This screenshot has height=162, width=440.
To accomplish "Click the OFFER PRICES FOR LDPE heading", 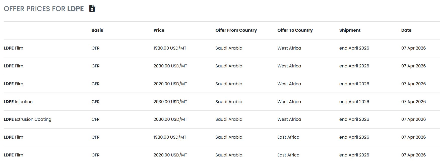I will coord(44,9).
